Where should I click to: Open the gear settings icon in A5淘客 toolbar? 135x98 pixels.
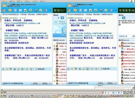tap(46, 11)
